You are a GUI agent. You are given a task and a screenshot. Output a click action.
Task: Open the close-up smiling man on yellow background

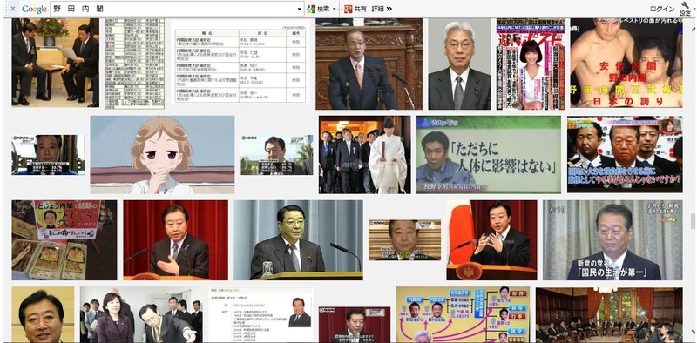coord(43,314)
